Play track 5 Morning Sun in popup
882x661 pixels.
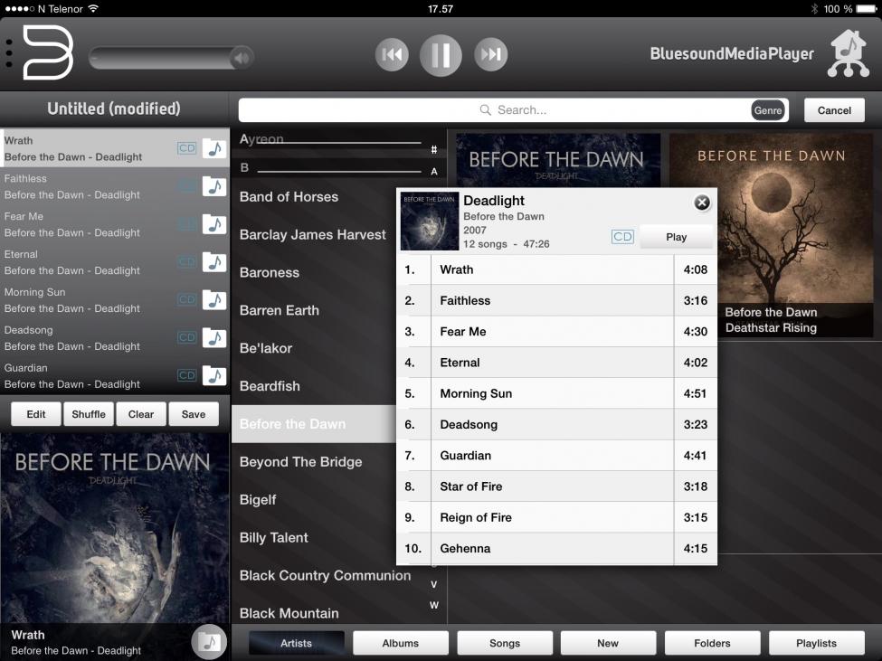(557, 393)
